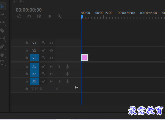Toggle sync lock on A2
This screenshot has width=165, height=120.
coord(43,74)
